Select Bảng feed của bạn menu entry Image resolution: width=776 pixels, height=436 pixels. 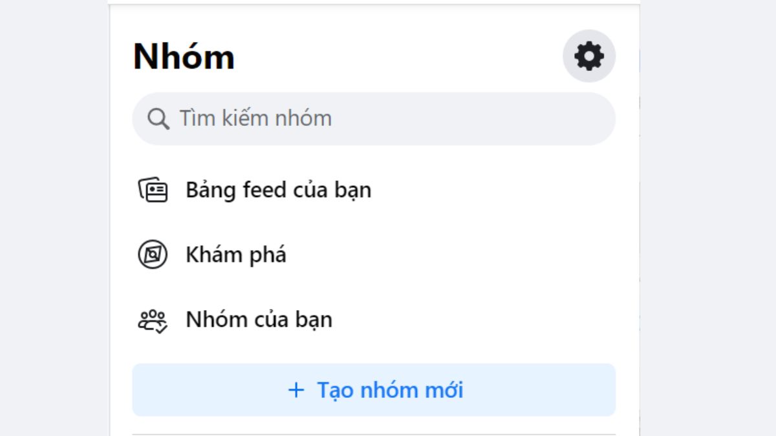click(278, 190)
